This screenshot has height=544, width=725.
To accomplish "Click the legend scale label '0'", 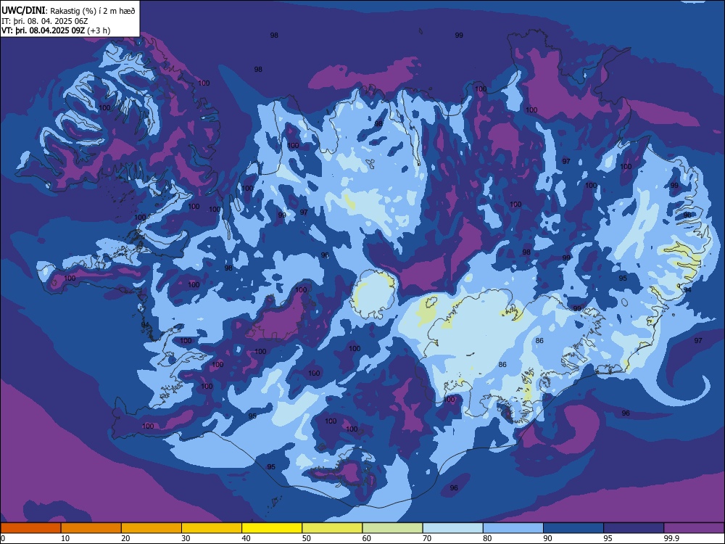I will (x=3, y=538).
